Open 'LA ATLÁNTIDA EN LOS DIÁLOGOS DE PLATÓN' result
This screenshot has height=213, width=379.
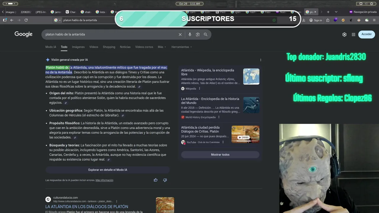tap(87, 207)
